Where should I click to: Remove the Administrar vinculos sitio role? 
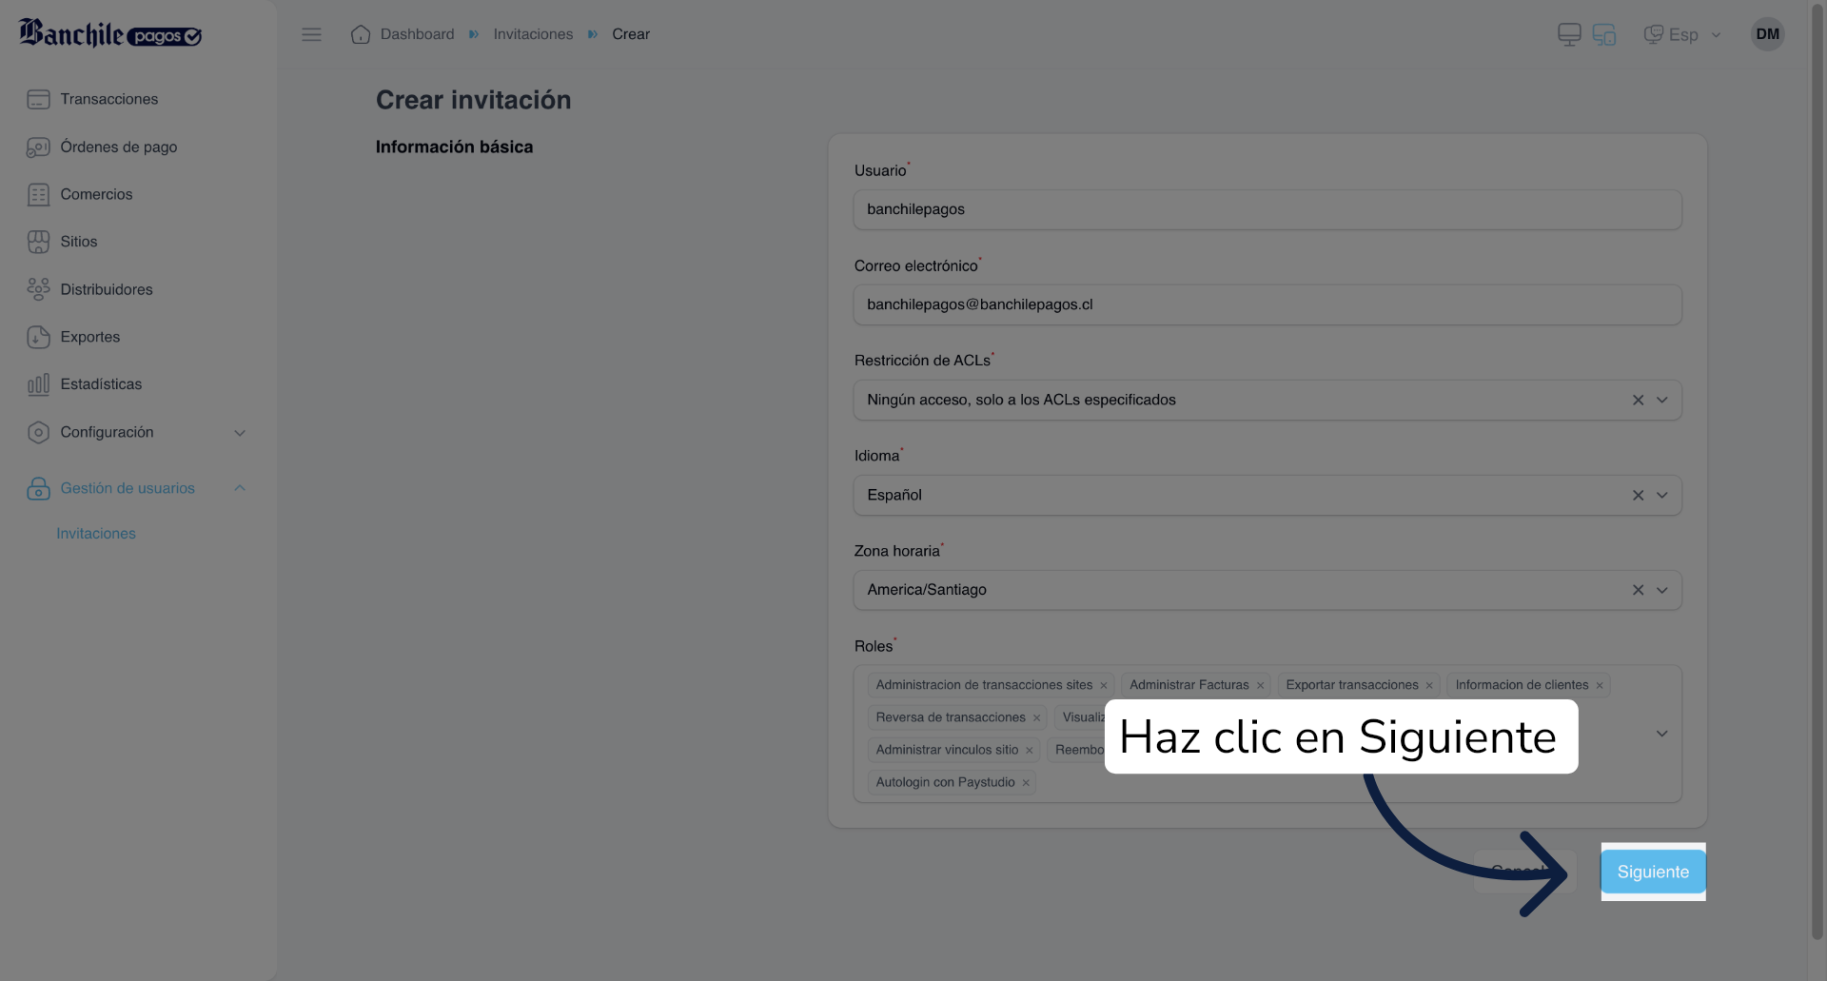pyautogui.click(x=1029, y=750)
